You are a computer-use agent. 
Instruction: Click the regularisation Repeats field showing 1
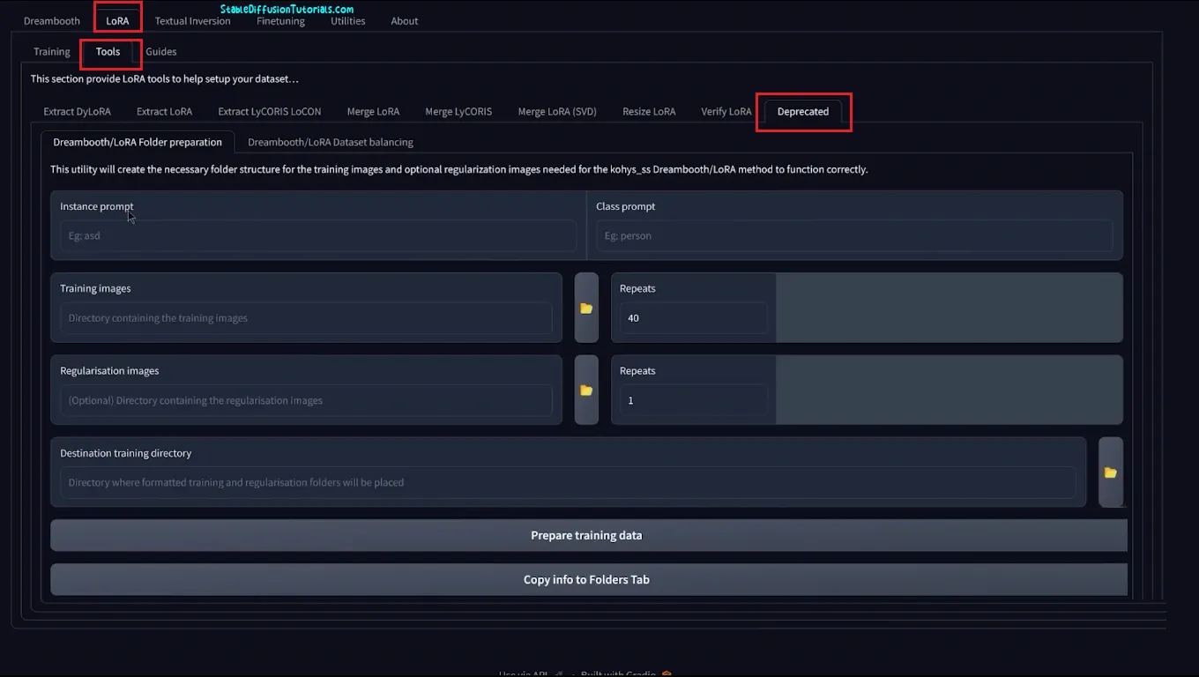tap(693, 400)
